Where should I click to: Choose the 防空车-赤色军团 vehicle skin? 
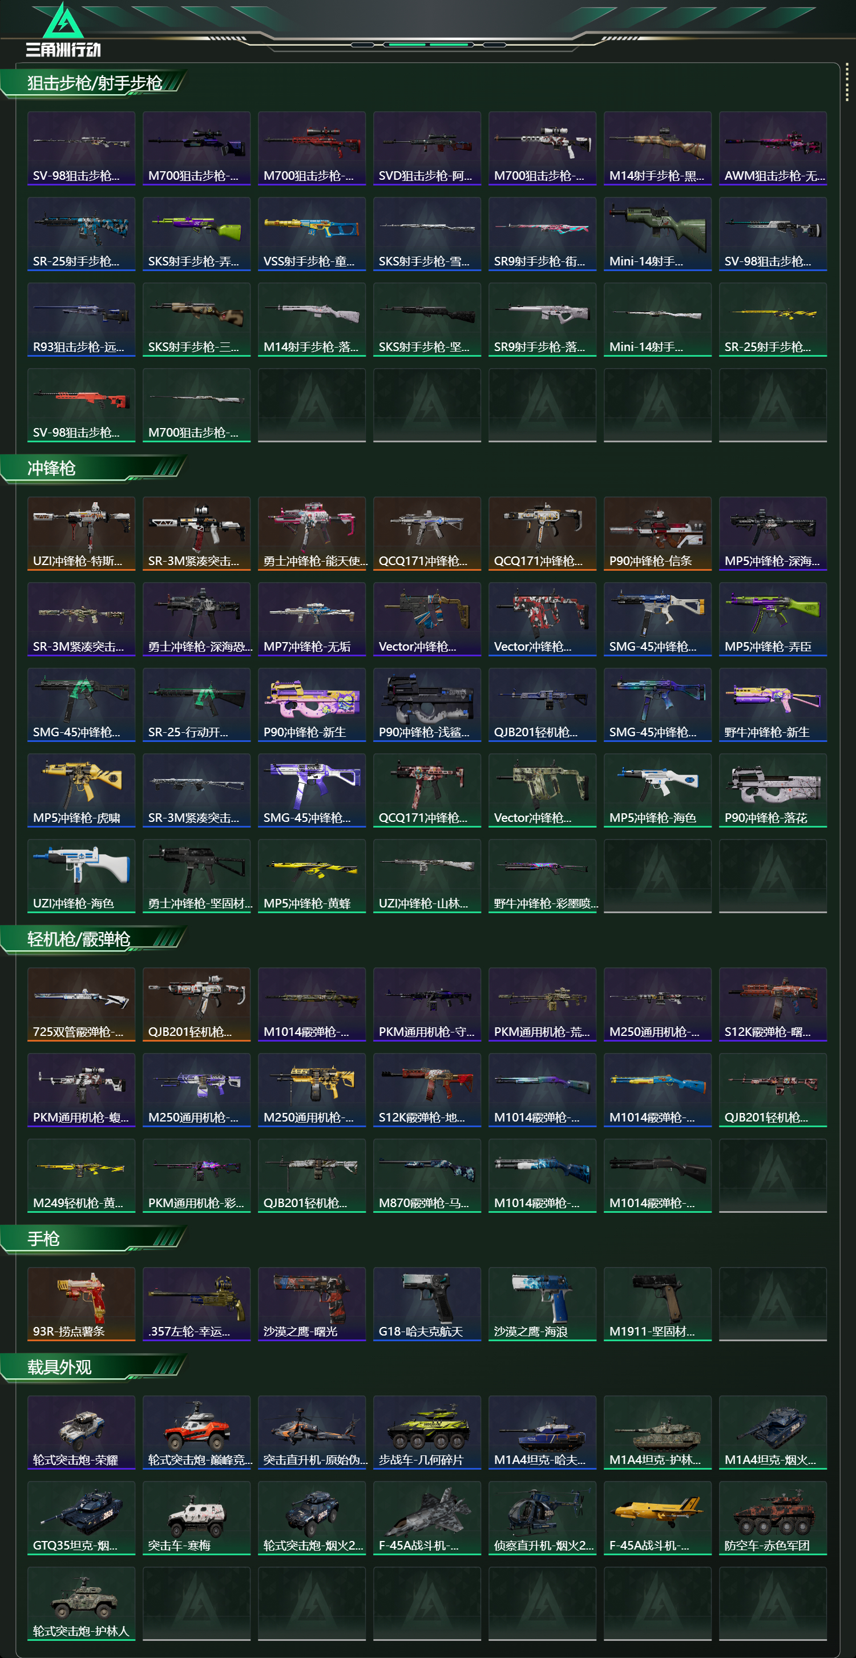[772, 1518]
